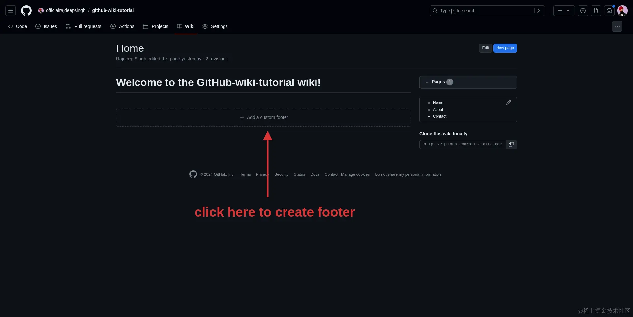Screen dimensions: 633x317
Task: Copy wiki clone URL to clipboard
Action: click(511, 144)
